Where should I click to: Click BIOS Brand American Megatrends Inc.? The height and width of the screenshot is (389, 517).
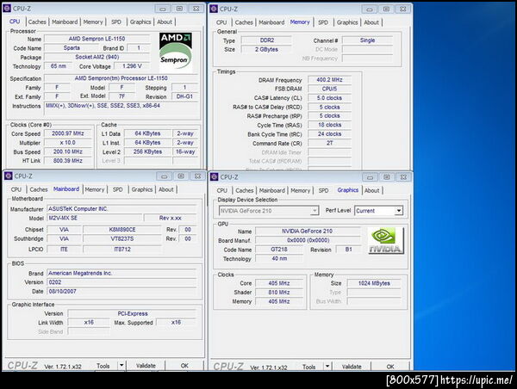click(121, 273)
